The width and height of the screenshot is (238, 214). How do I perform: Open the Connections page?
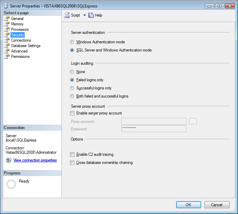[21, 40]
